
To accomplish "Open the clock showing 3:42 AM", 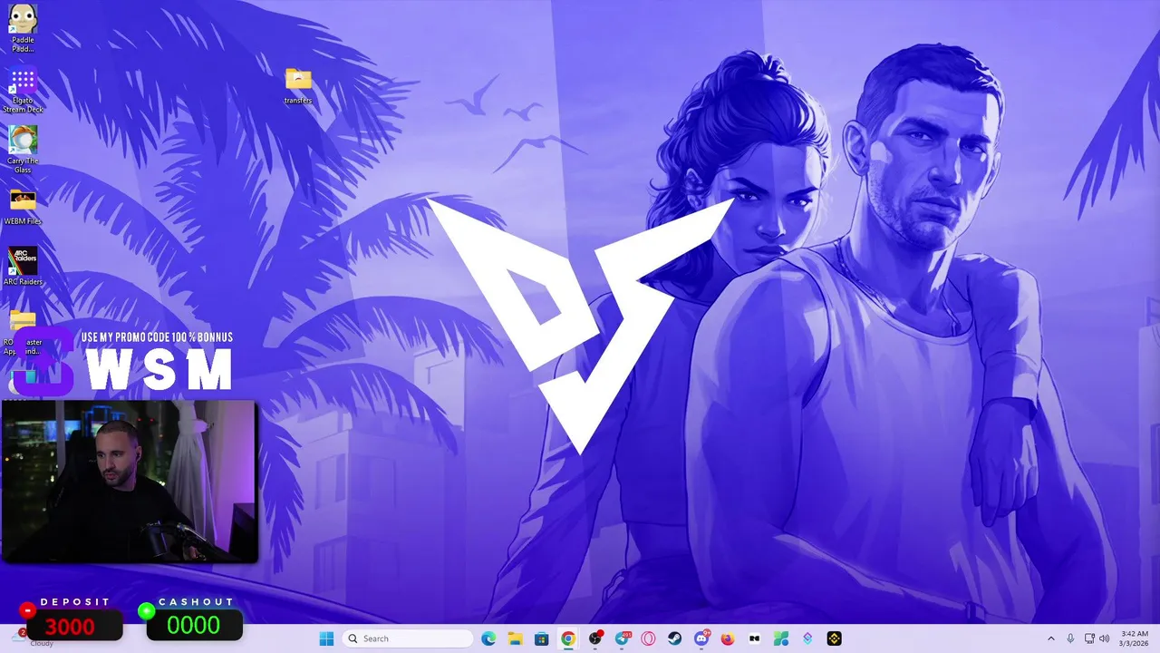I will pos(1135,638).
